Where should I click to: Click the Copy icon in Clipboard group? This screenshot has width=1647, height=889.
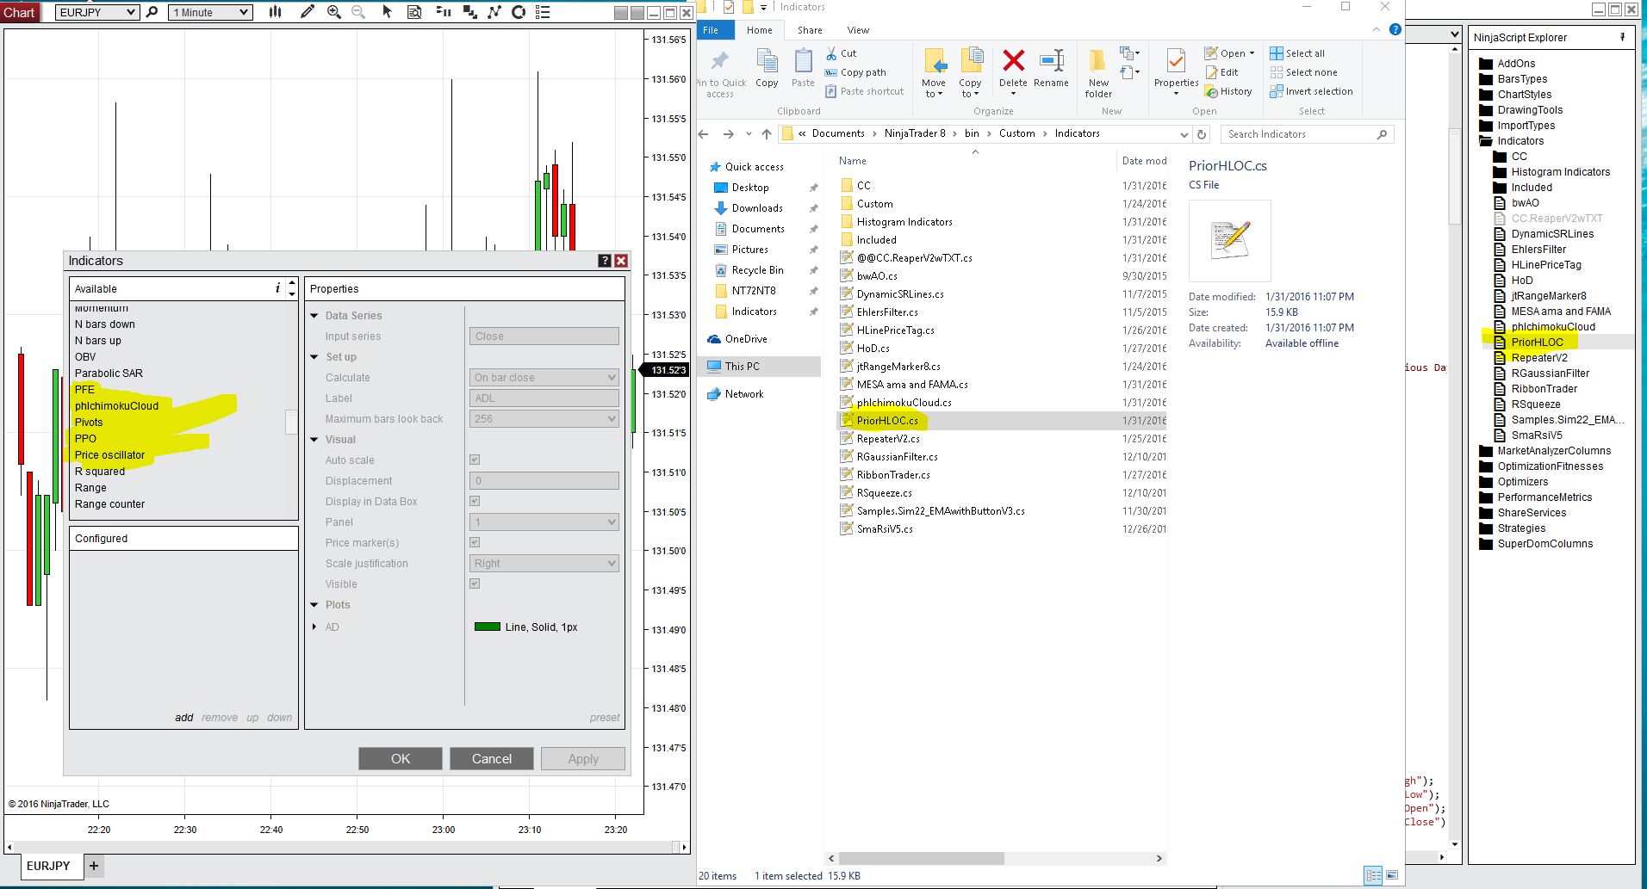click(767, 67)
